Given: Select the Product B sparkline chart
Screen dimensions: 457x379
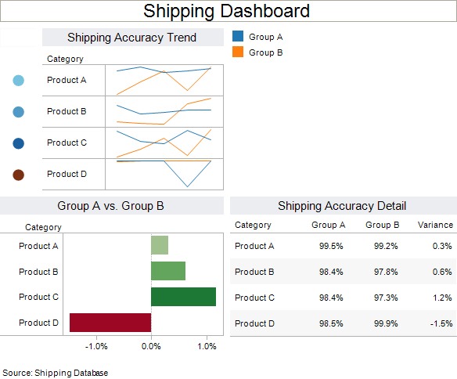Looking at the screenshot, I should 164,112.
